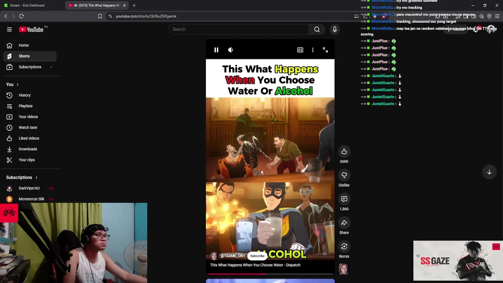Image resolution: width=503 pixels, height=283 pixels.
Task: Open Liked videos list
Action: pyautogui.click(x=30, y=138)
